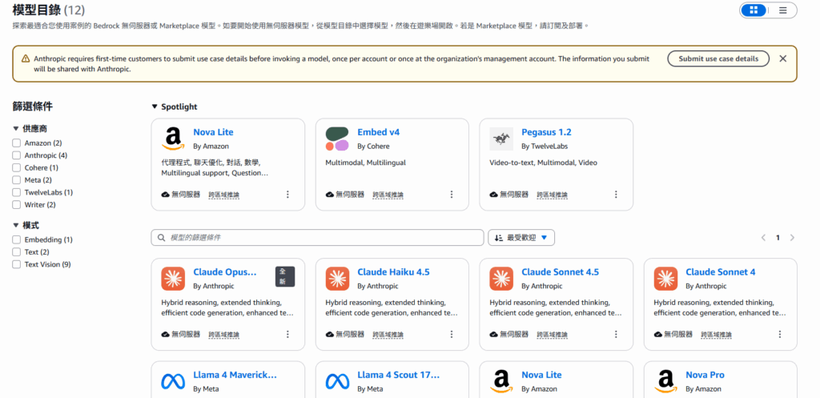This screenshot has height=398, width=820.
Task: Click 跨區域推論 on Claude Sonnet 4 card
Action: [x=717, y=335]
